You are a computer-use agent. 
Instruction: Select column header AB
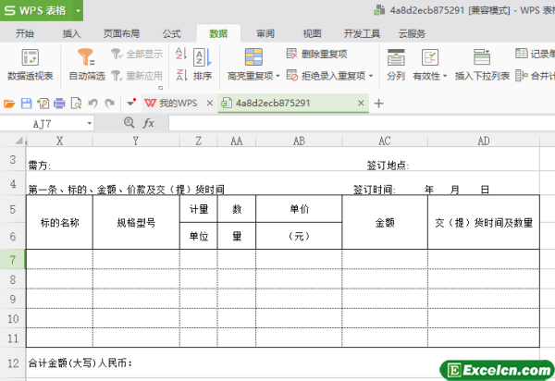pos(299,141)
